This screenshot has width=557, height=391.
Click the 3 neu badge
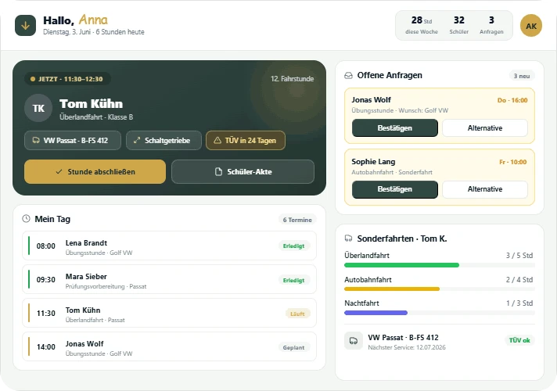(522, 76)
